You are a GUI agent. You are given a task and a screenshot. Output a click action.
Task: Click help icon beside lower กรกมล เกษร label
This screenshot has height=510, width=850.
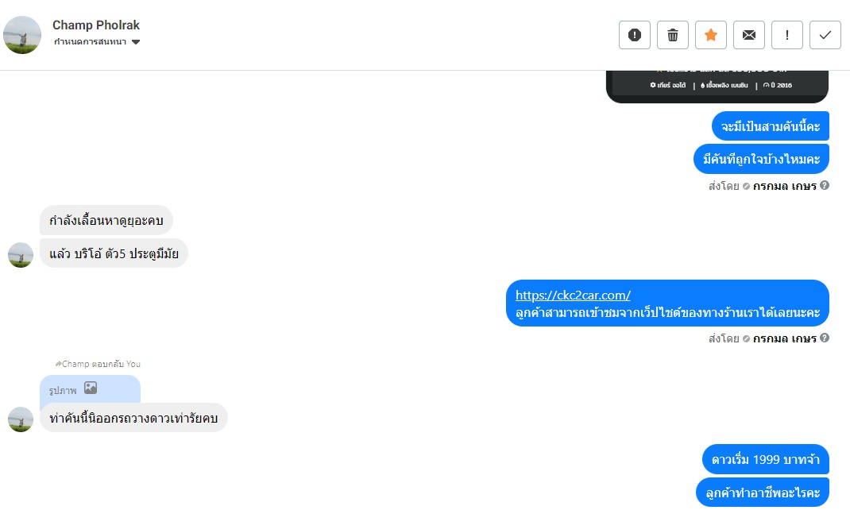[x=825, y=338]
